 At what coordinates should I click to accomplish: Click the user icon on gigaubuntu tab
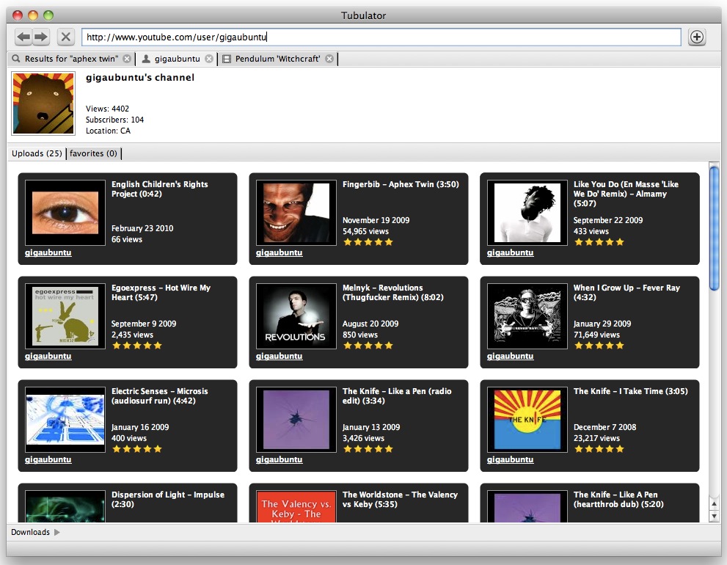point(146,59)
